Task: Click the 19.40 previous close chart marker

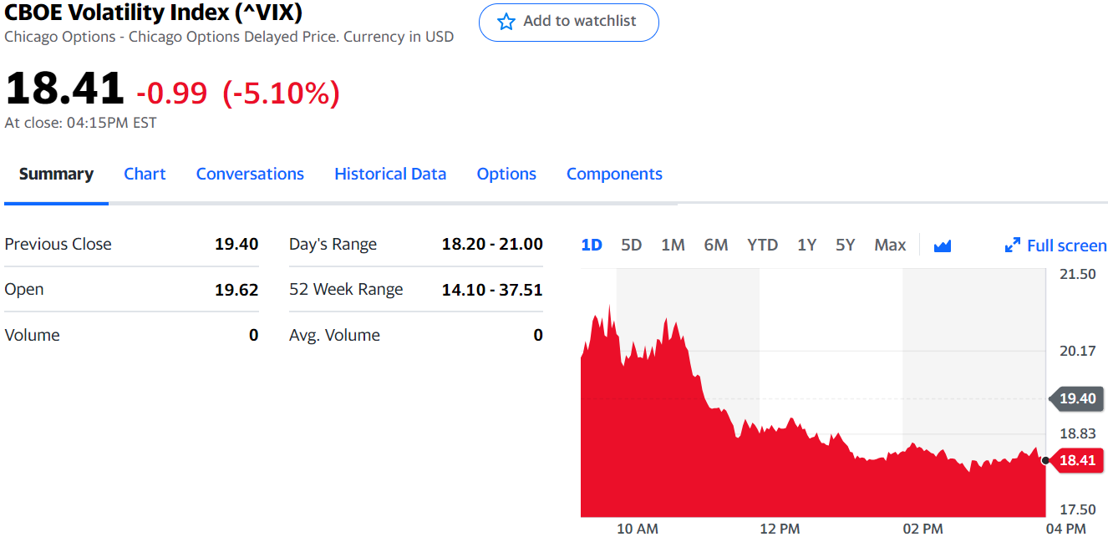Action: pyautogui.click(x=1076, y=398)
